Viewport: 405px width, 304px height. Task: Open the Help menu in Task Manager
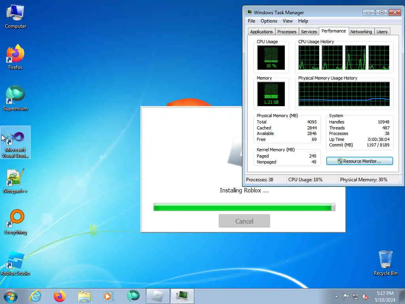pyautogui.click(x=303, y=21)
